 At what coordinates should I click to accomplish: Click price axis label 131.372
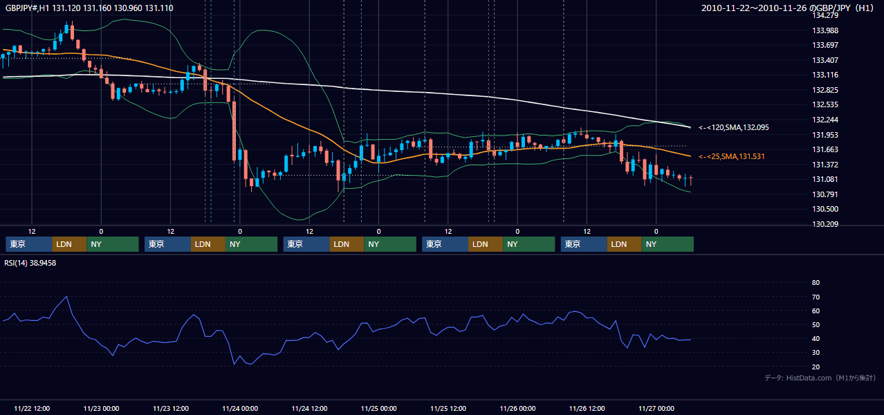tap(825, 165)
